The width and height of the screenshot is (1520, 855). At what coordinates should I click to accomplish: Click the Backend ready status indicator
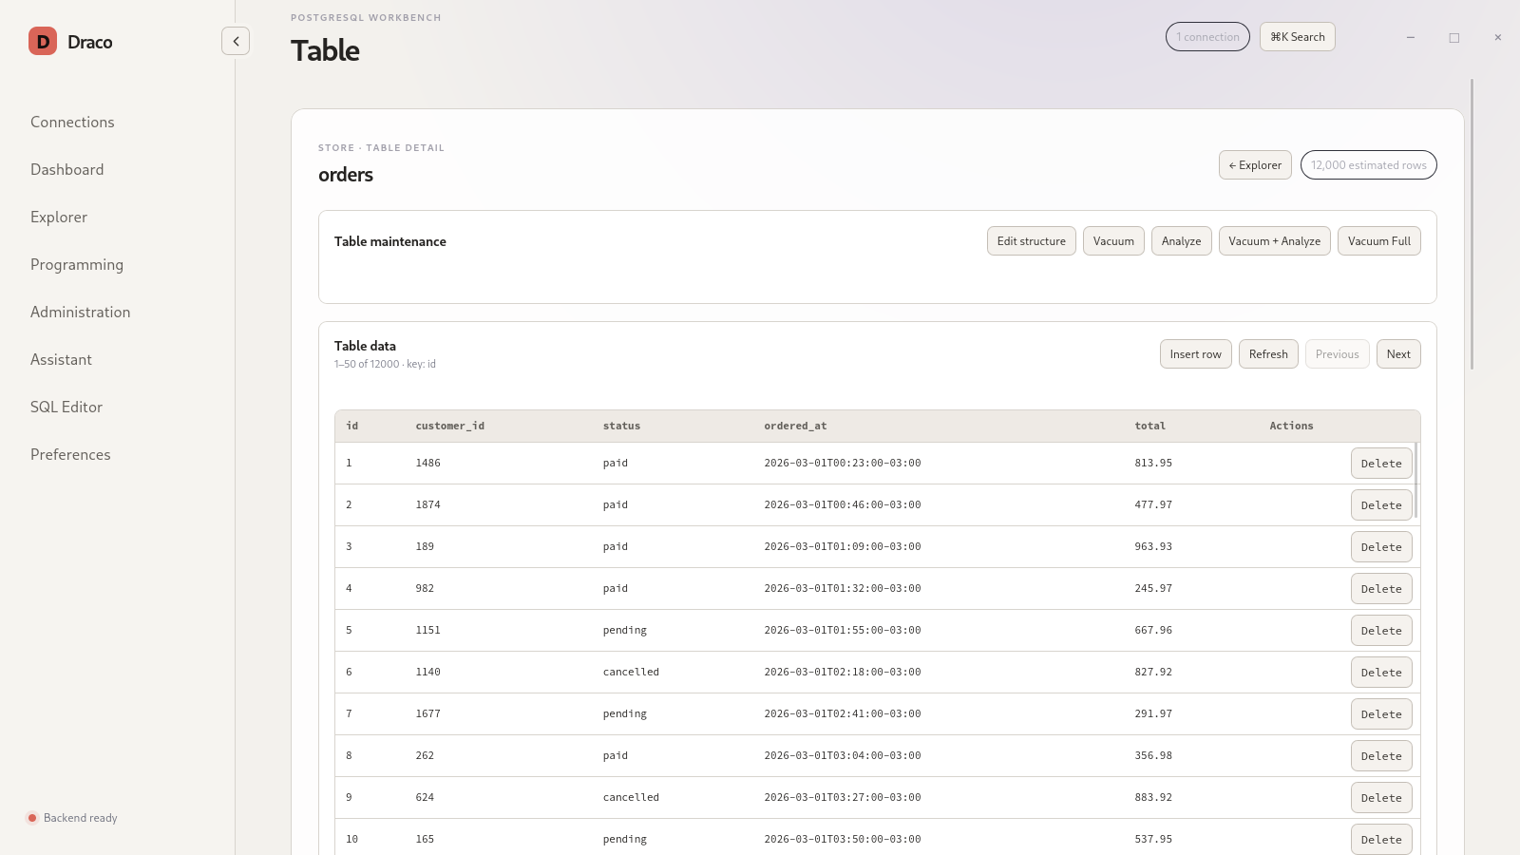[72, 818]
